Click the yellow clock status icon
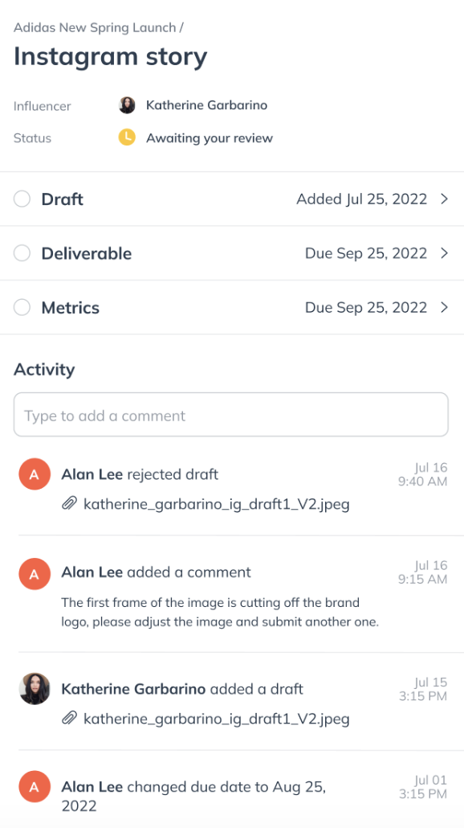This screenshot has width=464, height=828. (127, 137)
